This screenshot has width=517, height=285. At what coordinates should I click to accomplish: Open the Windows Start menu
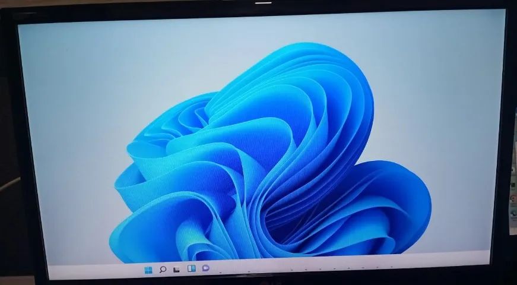coord(149,270)
